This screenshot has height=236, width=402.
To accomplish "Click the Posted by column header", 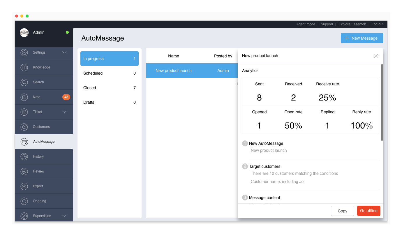I will coord(223,56).
